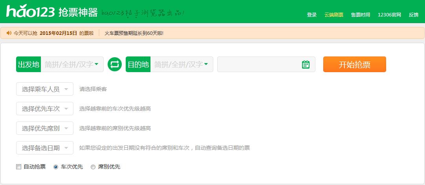Click the green 出发地 label
Viewport: 425px width, 185px height.
(29, 64)
